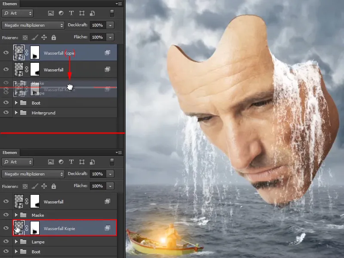The height and width of the screenshot is (258, 344).
Task: Toggle layer filtering switch in bottom panel
Action: [x=112, y=162]
